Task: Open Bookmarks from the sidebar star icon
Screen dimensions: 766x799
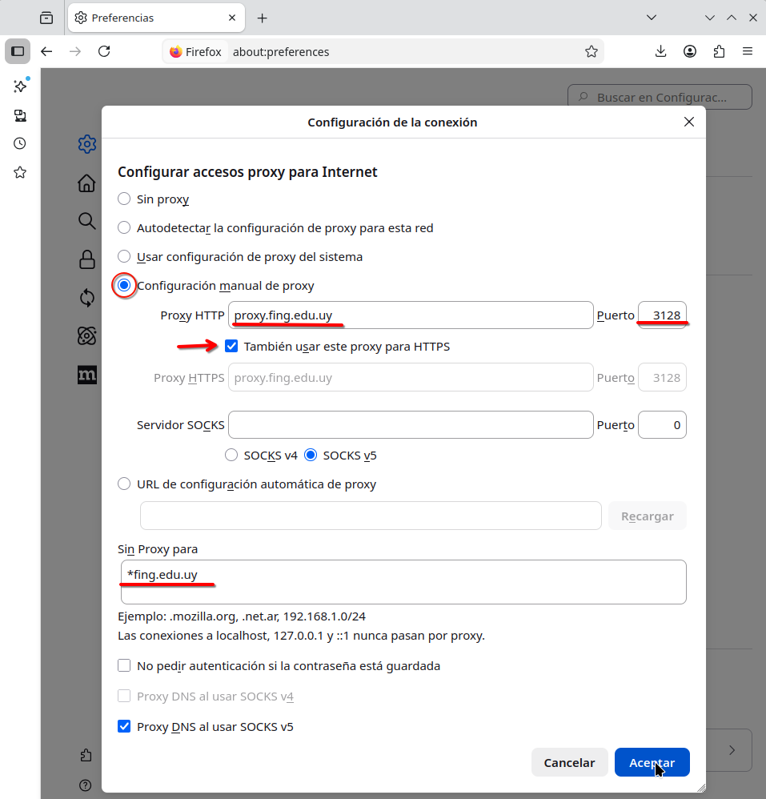Action: click(20, 172)
